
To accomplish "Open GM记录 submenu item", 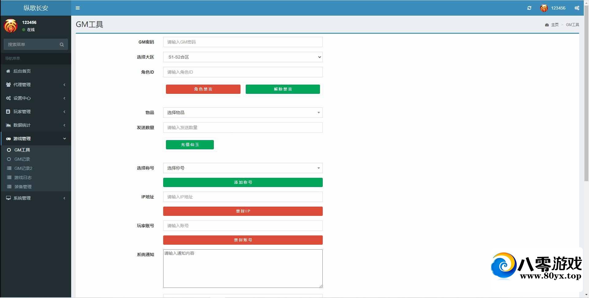I will point(22,159).
